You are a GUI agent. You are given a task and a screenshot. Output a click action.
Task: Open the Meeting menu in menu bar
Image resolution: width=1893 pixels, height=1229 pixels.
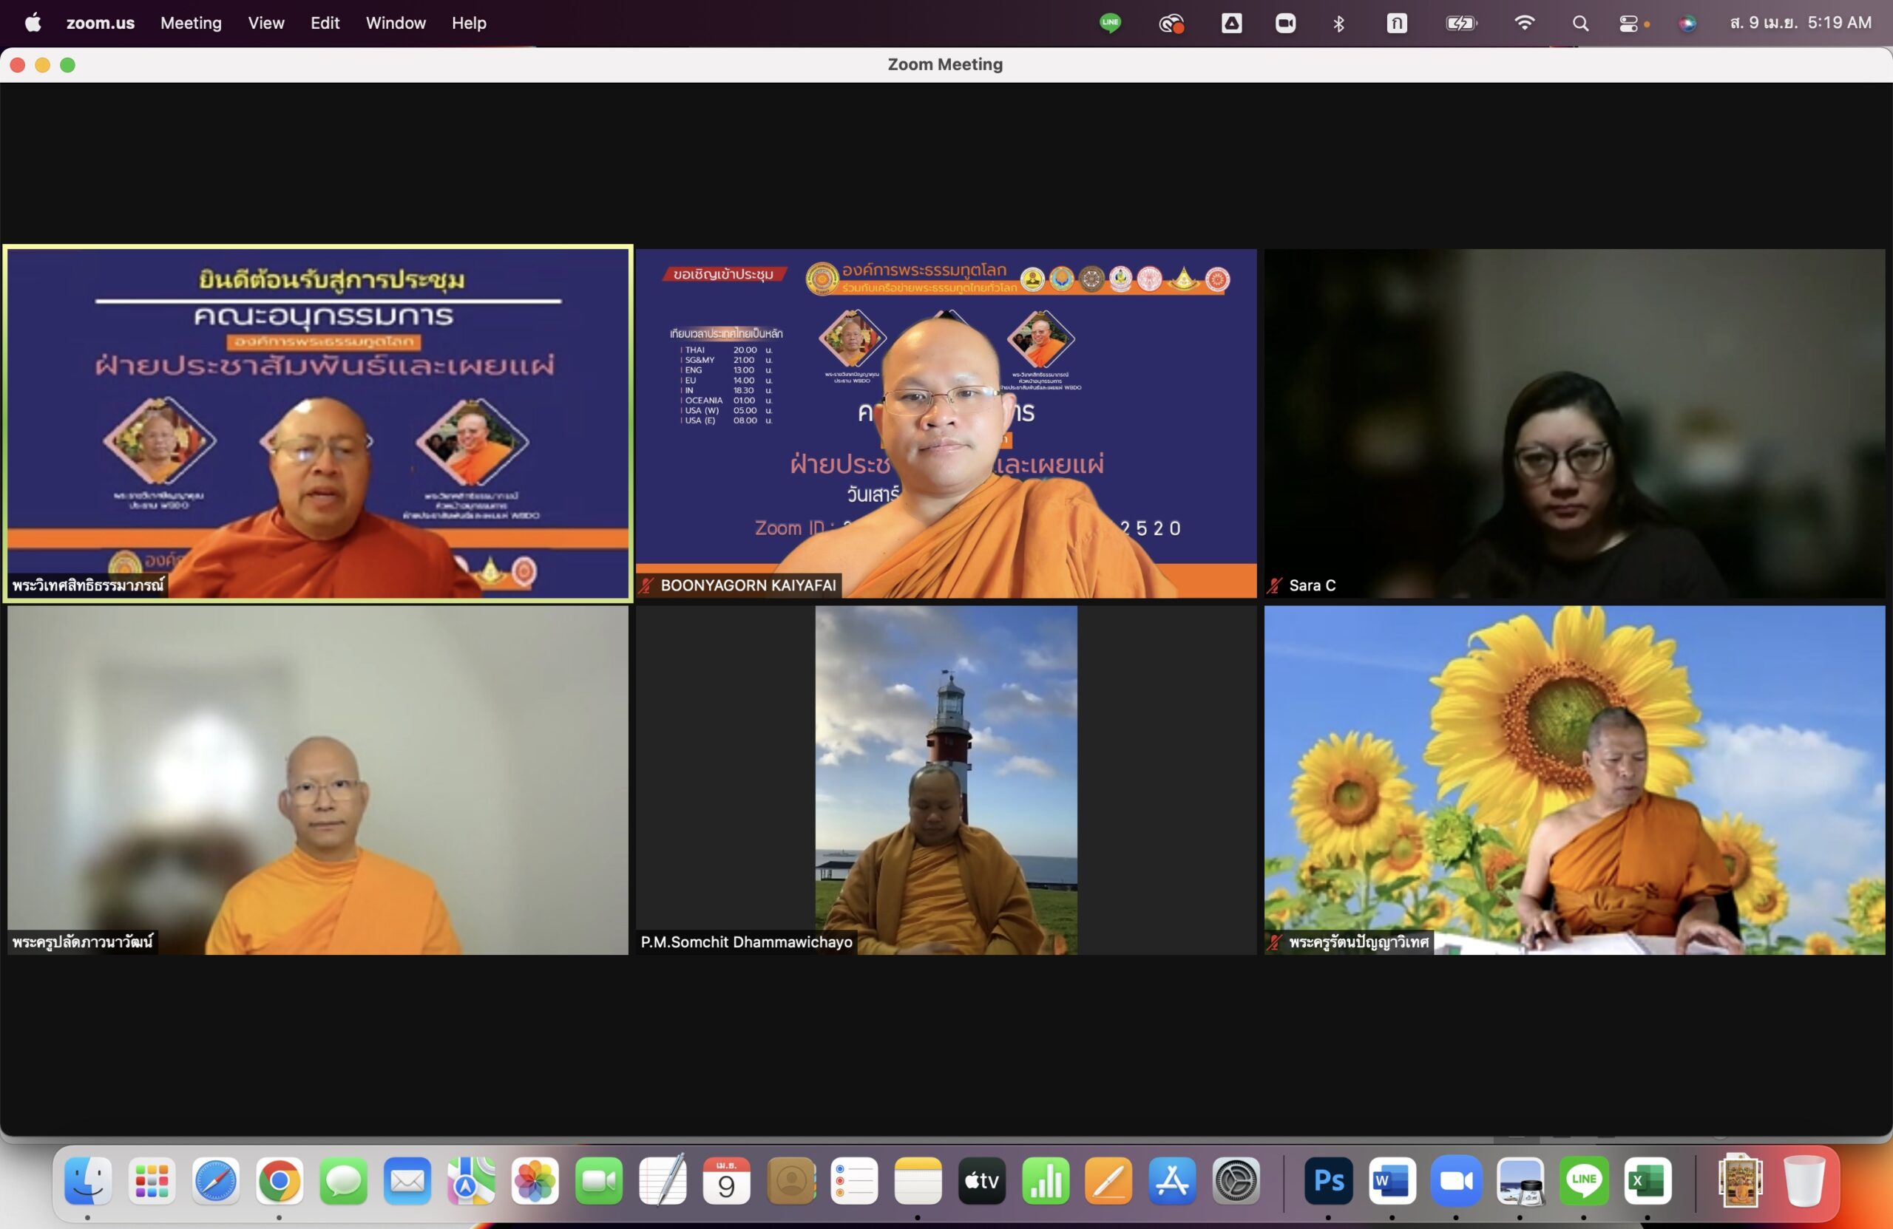coord(191,23)
